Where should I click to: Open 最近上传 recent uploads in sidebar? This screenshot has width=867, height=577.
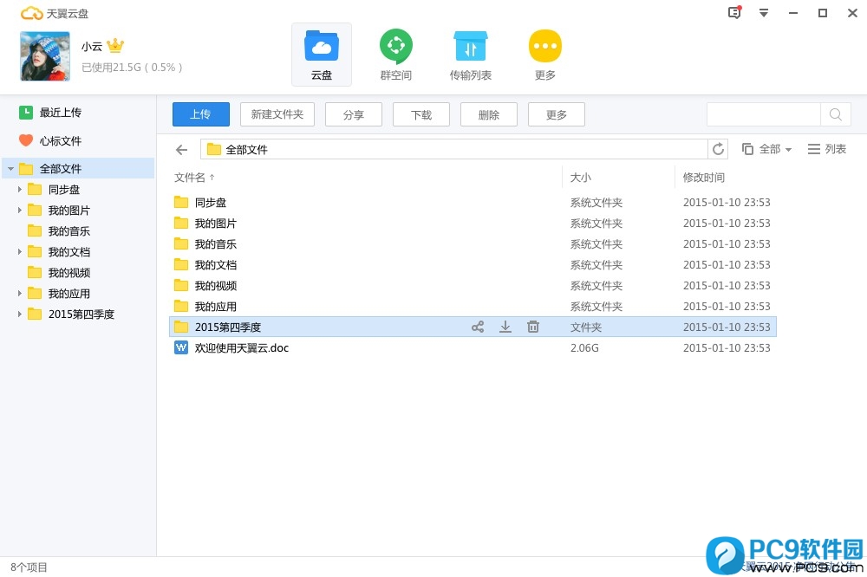tap(49, 113)
